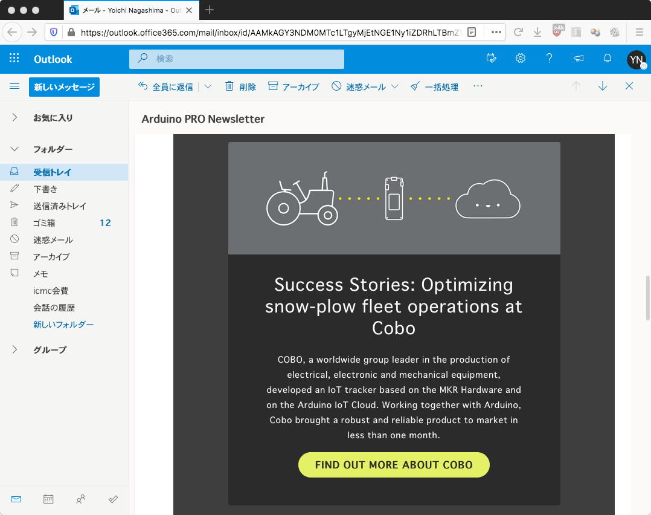Screen dimensions: 651x515
Task: Open the notifications bell
Action: [x=608, y=59]
